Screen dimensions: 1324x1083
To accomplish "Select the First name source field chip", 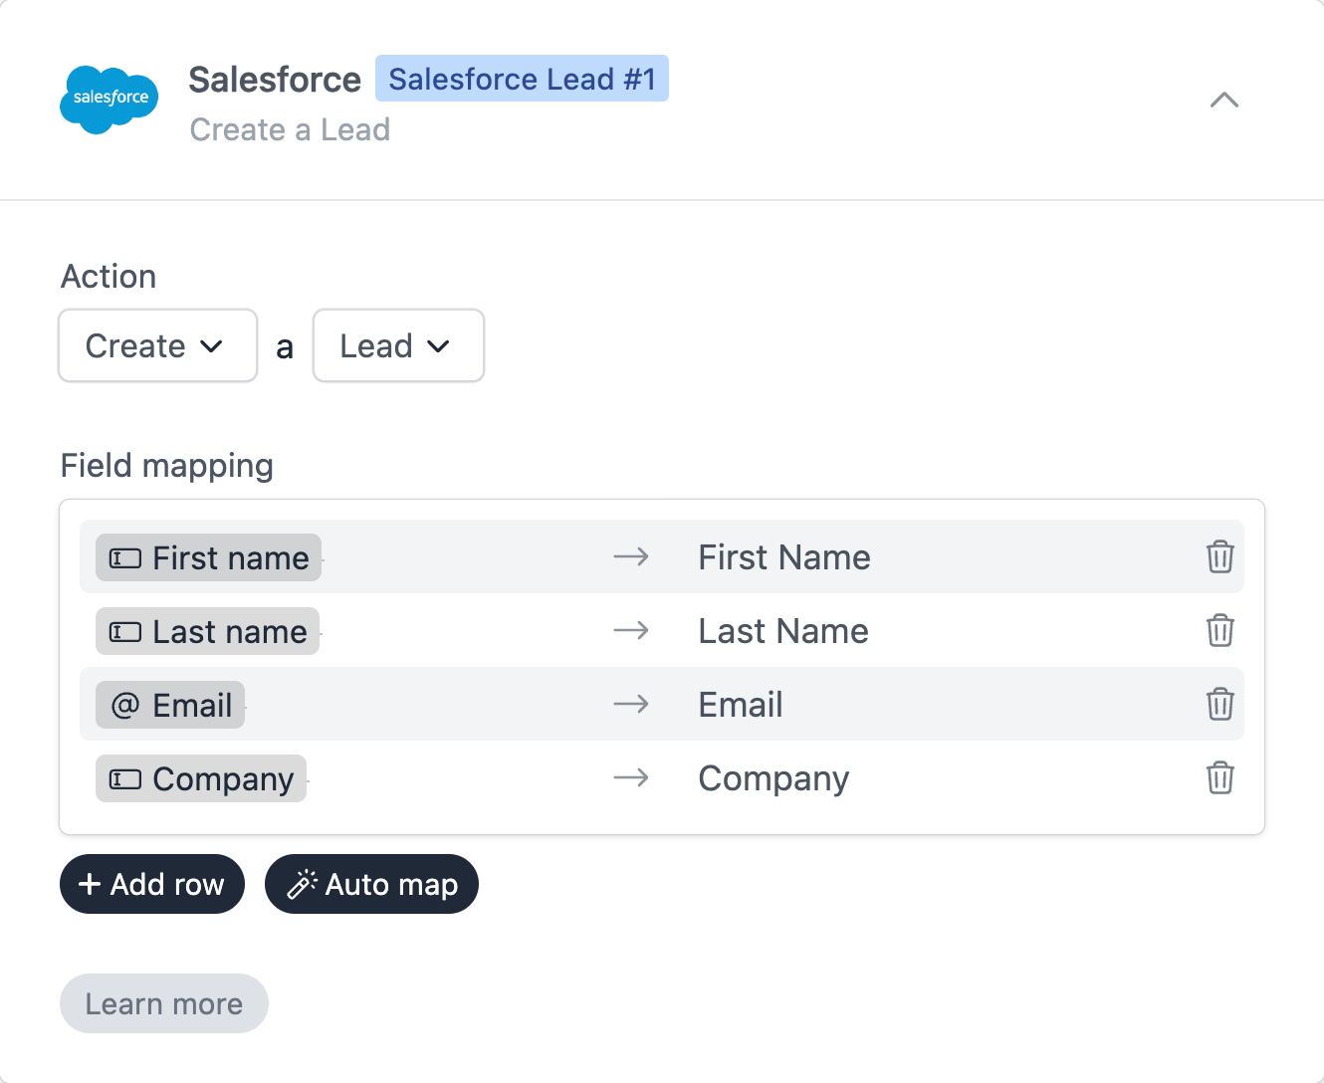I will tap(209, 557).
